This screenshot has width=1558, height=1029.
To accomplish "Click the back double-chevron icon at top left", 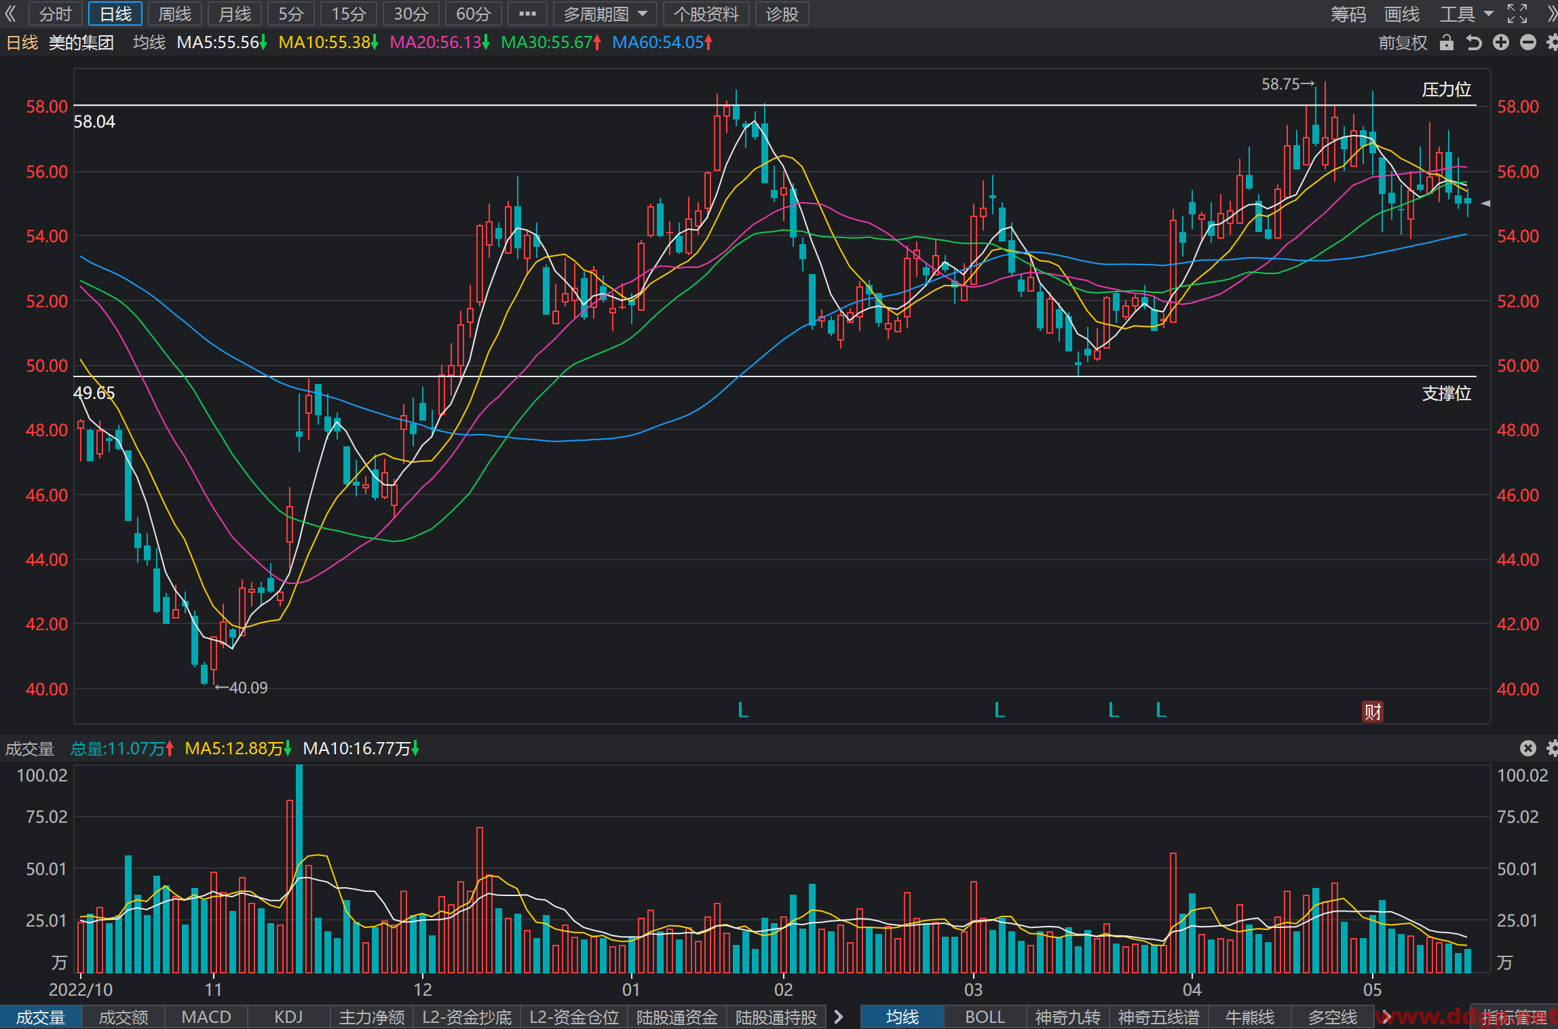I will tap(11, 14).
